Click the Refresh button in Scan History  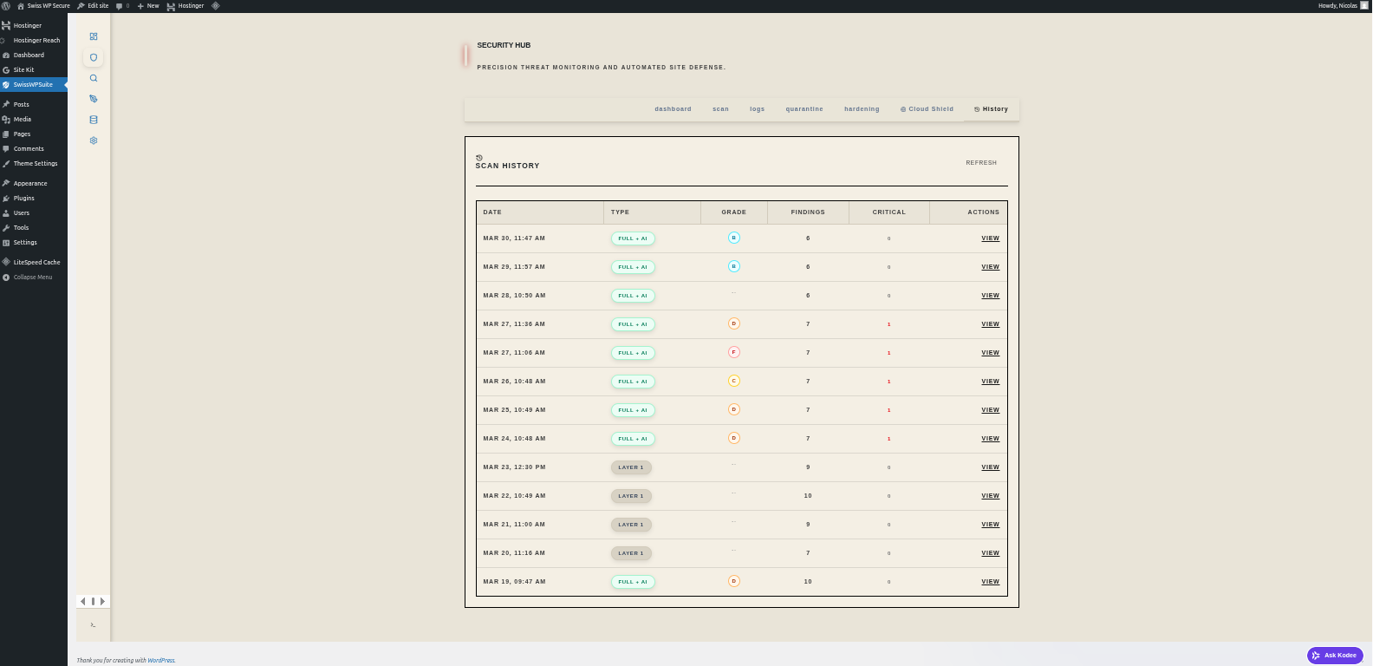click(x=981, y=163)
